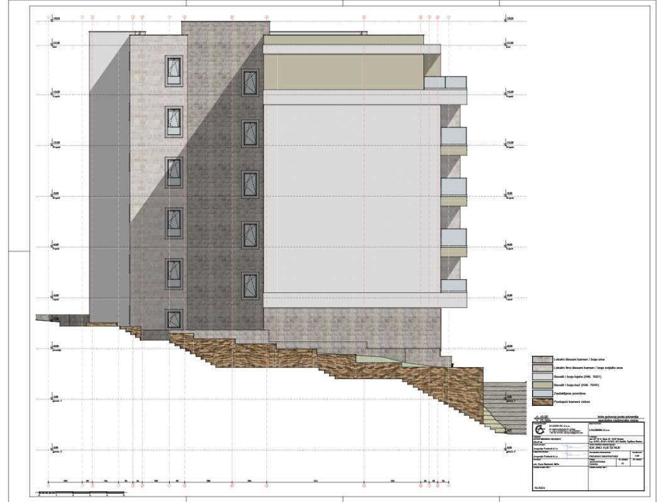
Task: Click the top-left elevation level marker
Action: 53,19
